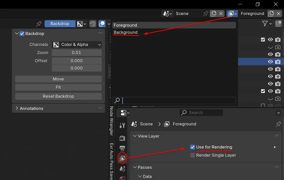Open the Tool properties wrench icon
The width and height of the screenshot is (284, 180).
(122, 125)
